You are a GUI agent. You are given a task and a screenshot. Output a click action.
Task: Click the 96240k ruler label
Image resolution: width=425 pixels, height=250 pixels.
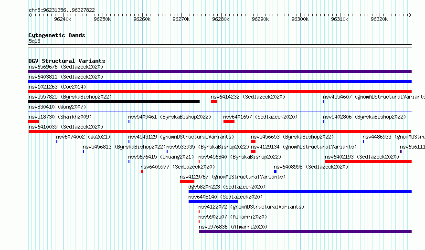(x=63, y=19)
